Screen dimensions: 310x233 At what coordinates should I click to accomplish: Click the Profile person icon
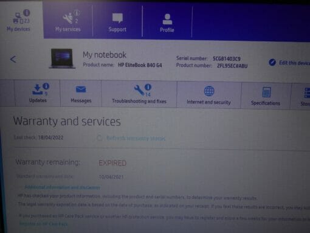pos(167,19)
